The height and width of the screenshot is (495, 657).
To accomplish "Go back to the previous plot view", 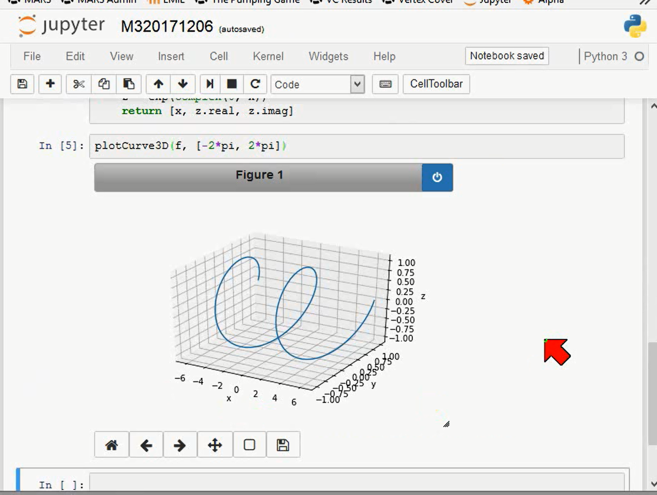I will click(x=146, y=445).
